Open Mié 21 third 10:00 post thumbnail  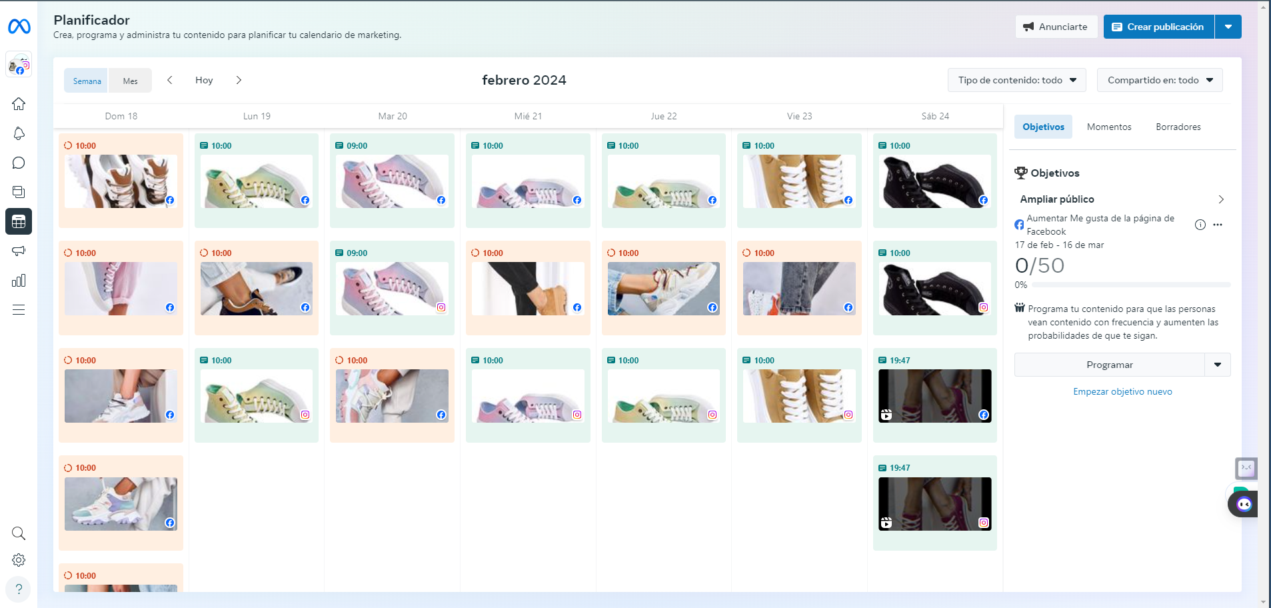point(528,396)
